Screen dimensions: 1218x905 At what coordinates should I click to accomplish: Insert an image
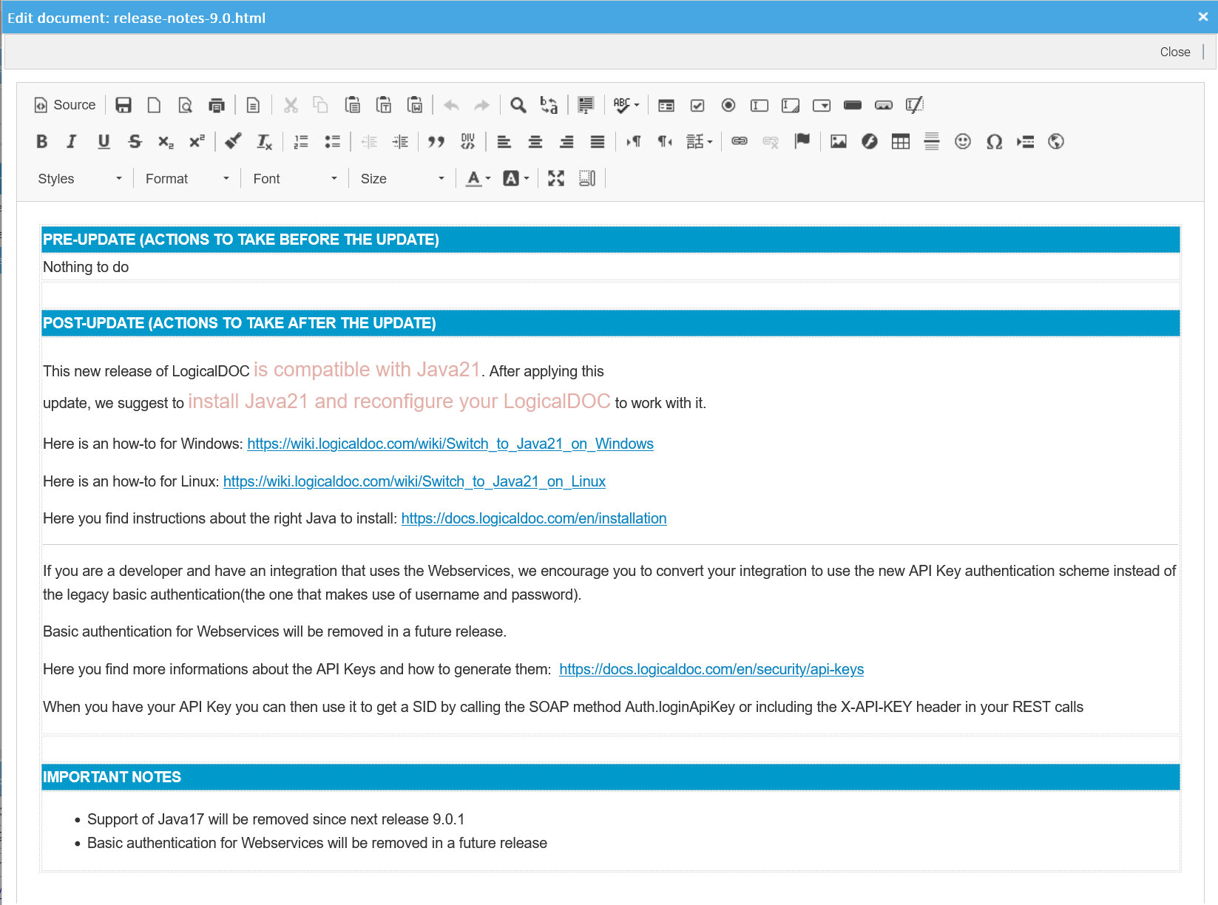[x=839, y=141]
